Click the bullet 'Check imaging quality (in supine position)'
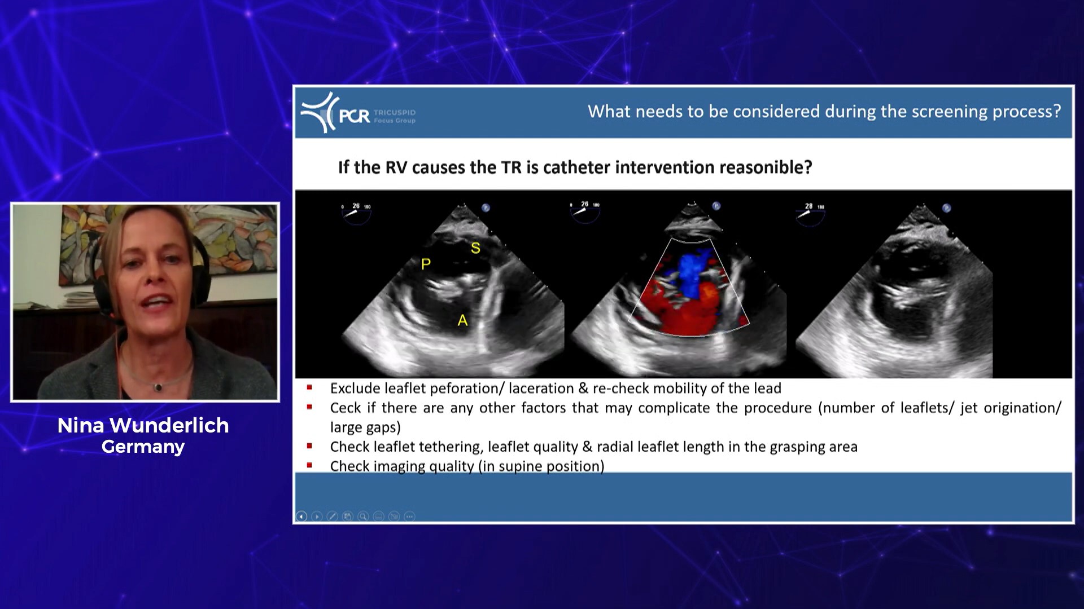 point(467,466)
